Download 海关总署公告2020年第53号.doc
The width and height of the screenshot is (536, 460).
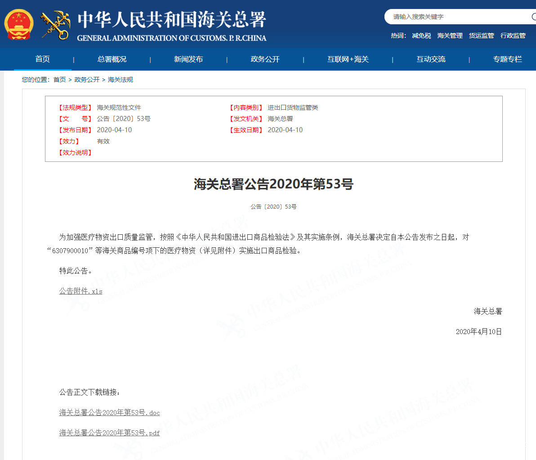coord(109,412)
